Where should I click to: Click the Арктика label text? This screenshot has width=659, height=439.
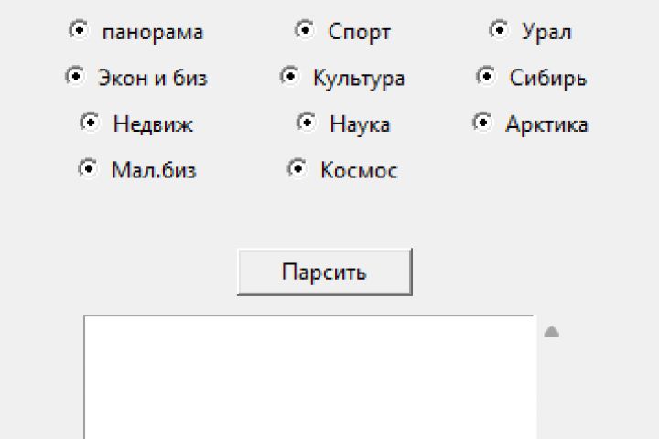[546, 124]
